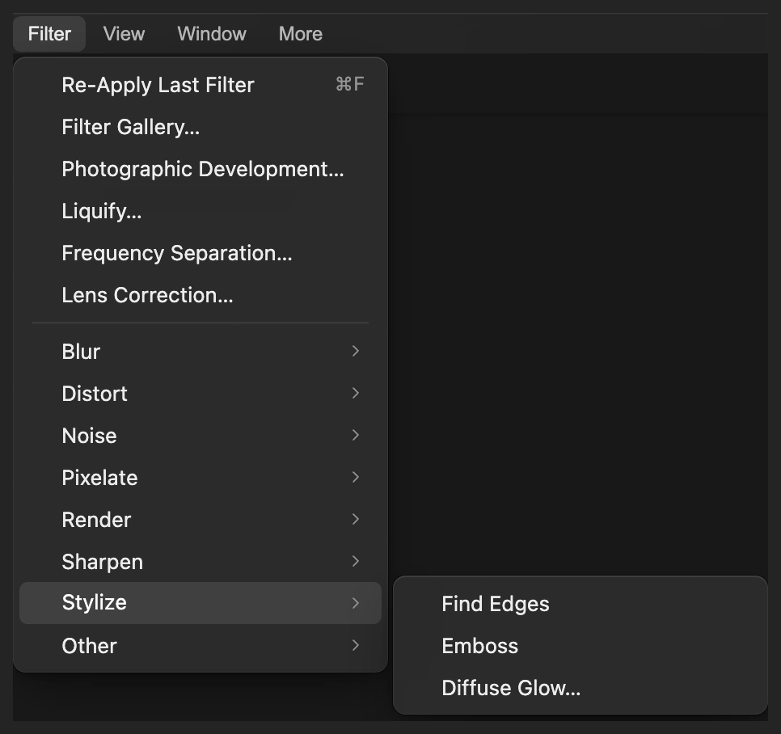Open the Diffuse Glow filter
Viewport: 781px width, 734px height.
[580, 688]
